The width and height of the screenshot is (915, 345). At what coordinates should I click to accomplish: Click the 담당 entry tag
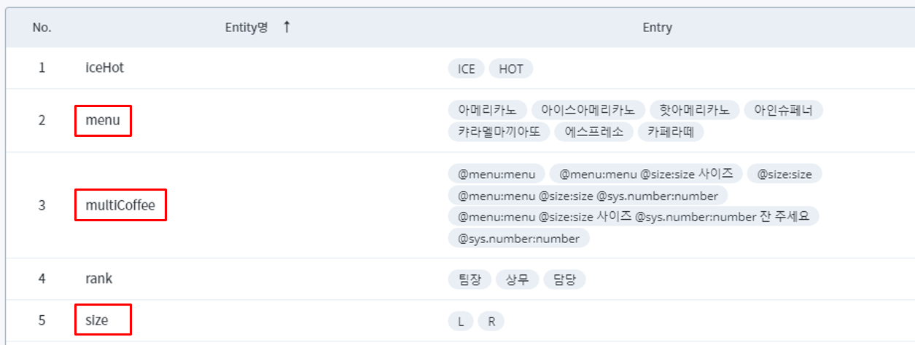[x=564, y=280]
